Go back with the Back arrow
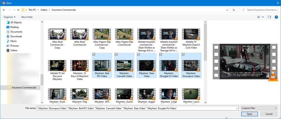281x119 pixels. point(4,10)
